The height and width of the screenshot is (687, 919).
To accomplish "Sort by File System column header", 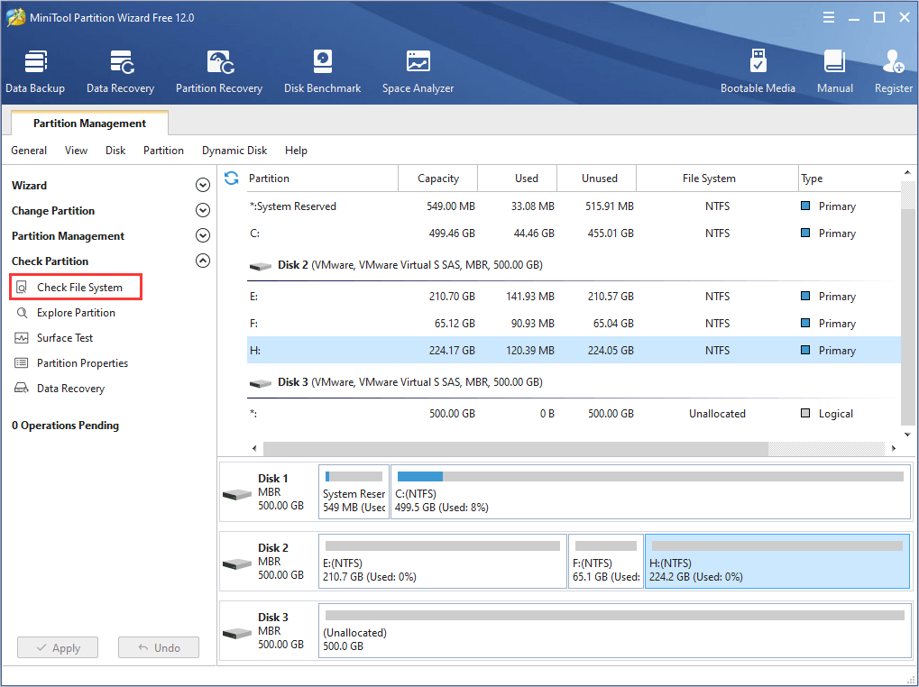I will pos(717,178).
